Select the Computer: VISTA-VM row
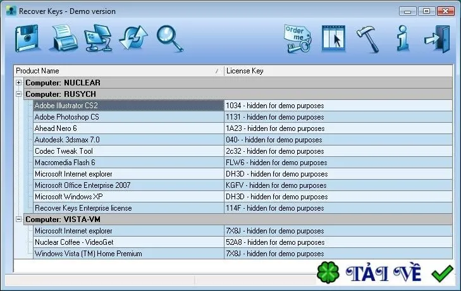461x291 pixels. 238,220
